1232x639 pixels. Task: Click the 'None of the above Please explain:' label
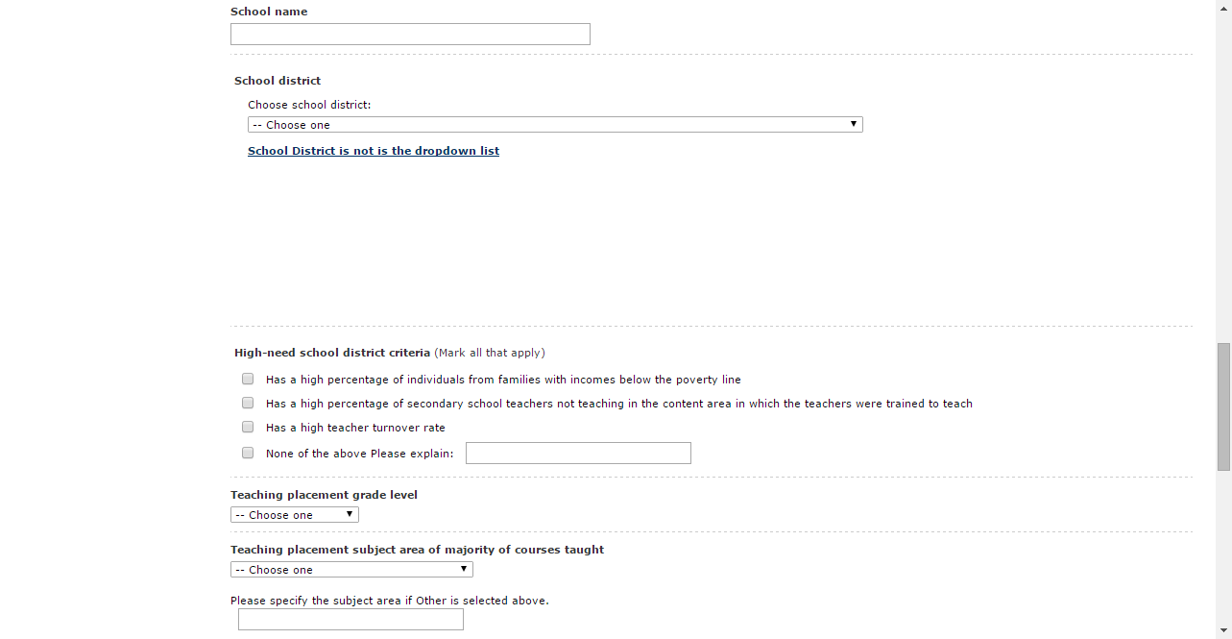click(359, 454)
